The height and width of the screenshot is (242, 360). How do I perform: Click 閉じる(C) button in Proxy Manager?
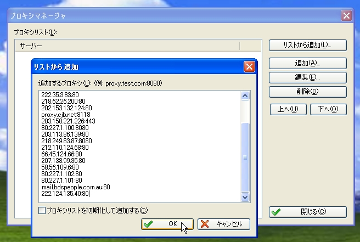click(x=308, y=212)
